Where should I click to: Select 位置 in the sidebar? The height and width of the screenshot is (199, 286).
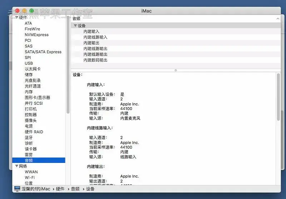click(x=29, y=183)
